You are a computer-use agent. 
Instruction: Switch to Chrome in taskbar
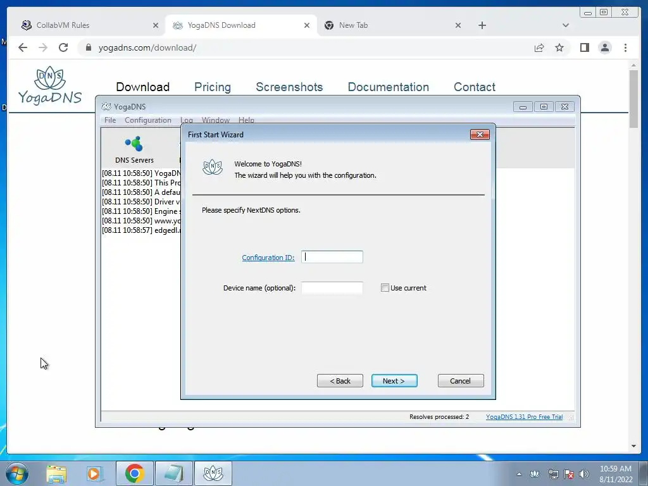click(x=135, y=473)
